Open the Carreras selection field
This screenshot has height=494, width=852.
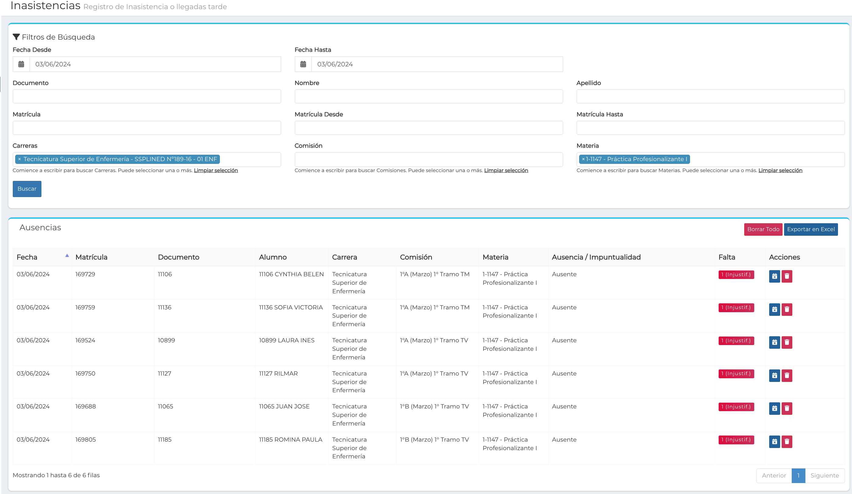[x=250, y=160]
